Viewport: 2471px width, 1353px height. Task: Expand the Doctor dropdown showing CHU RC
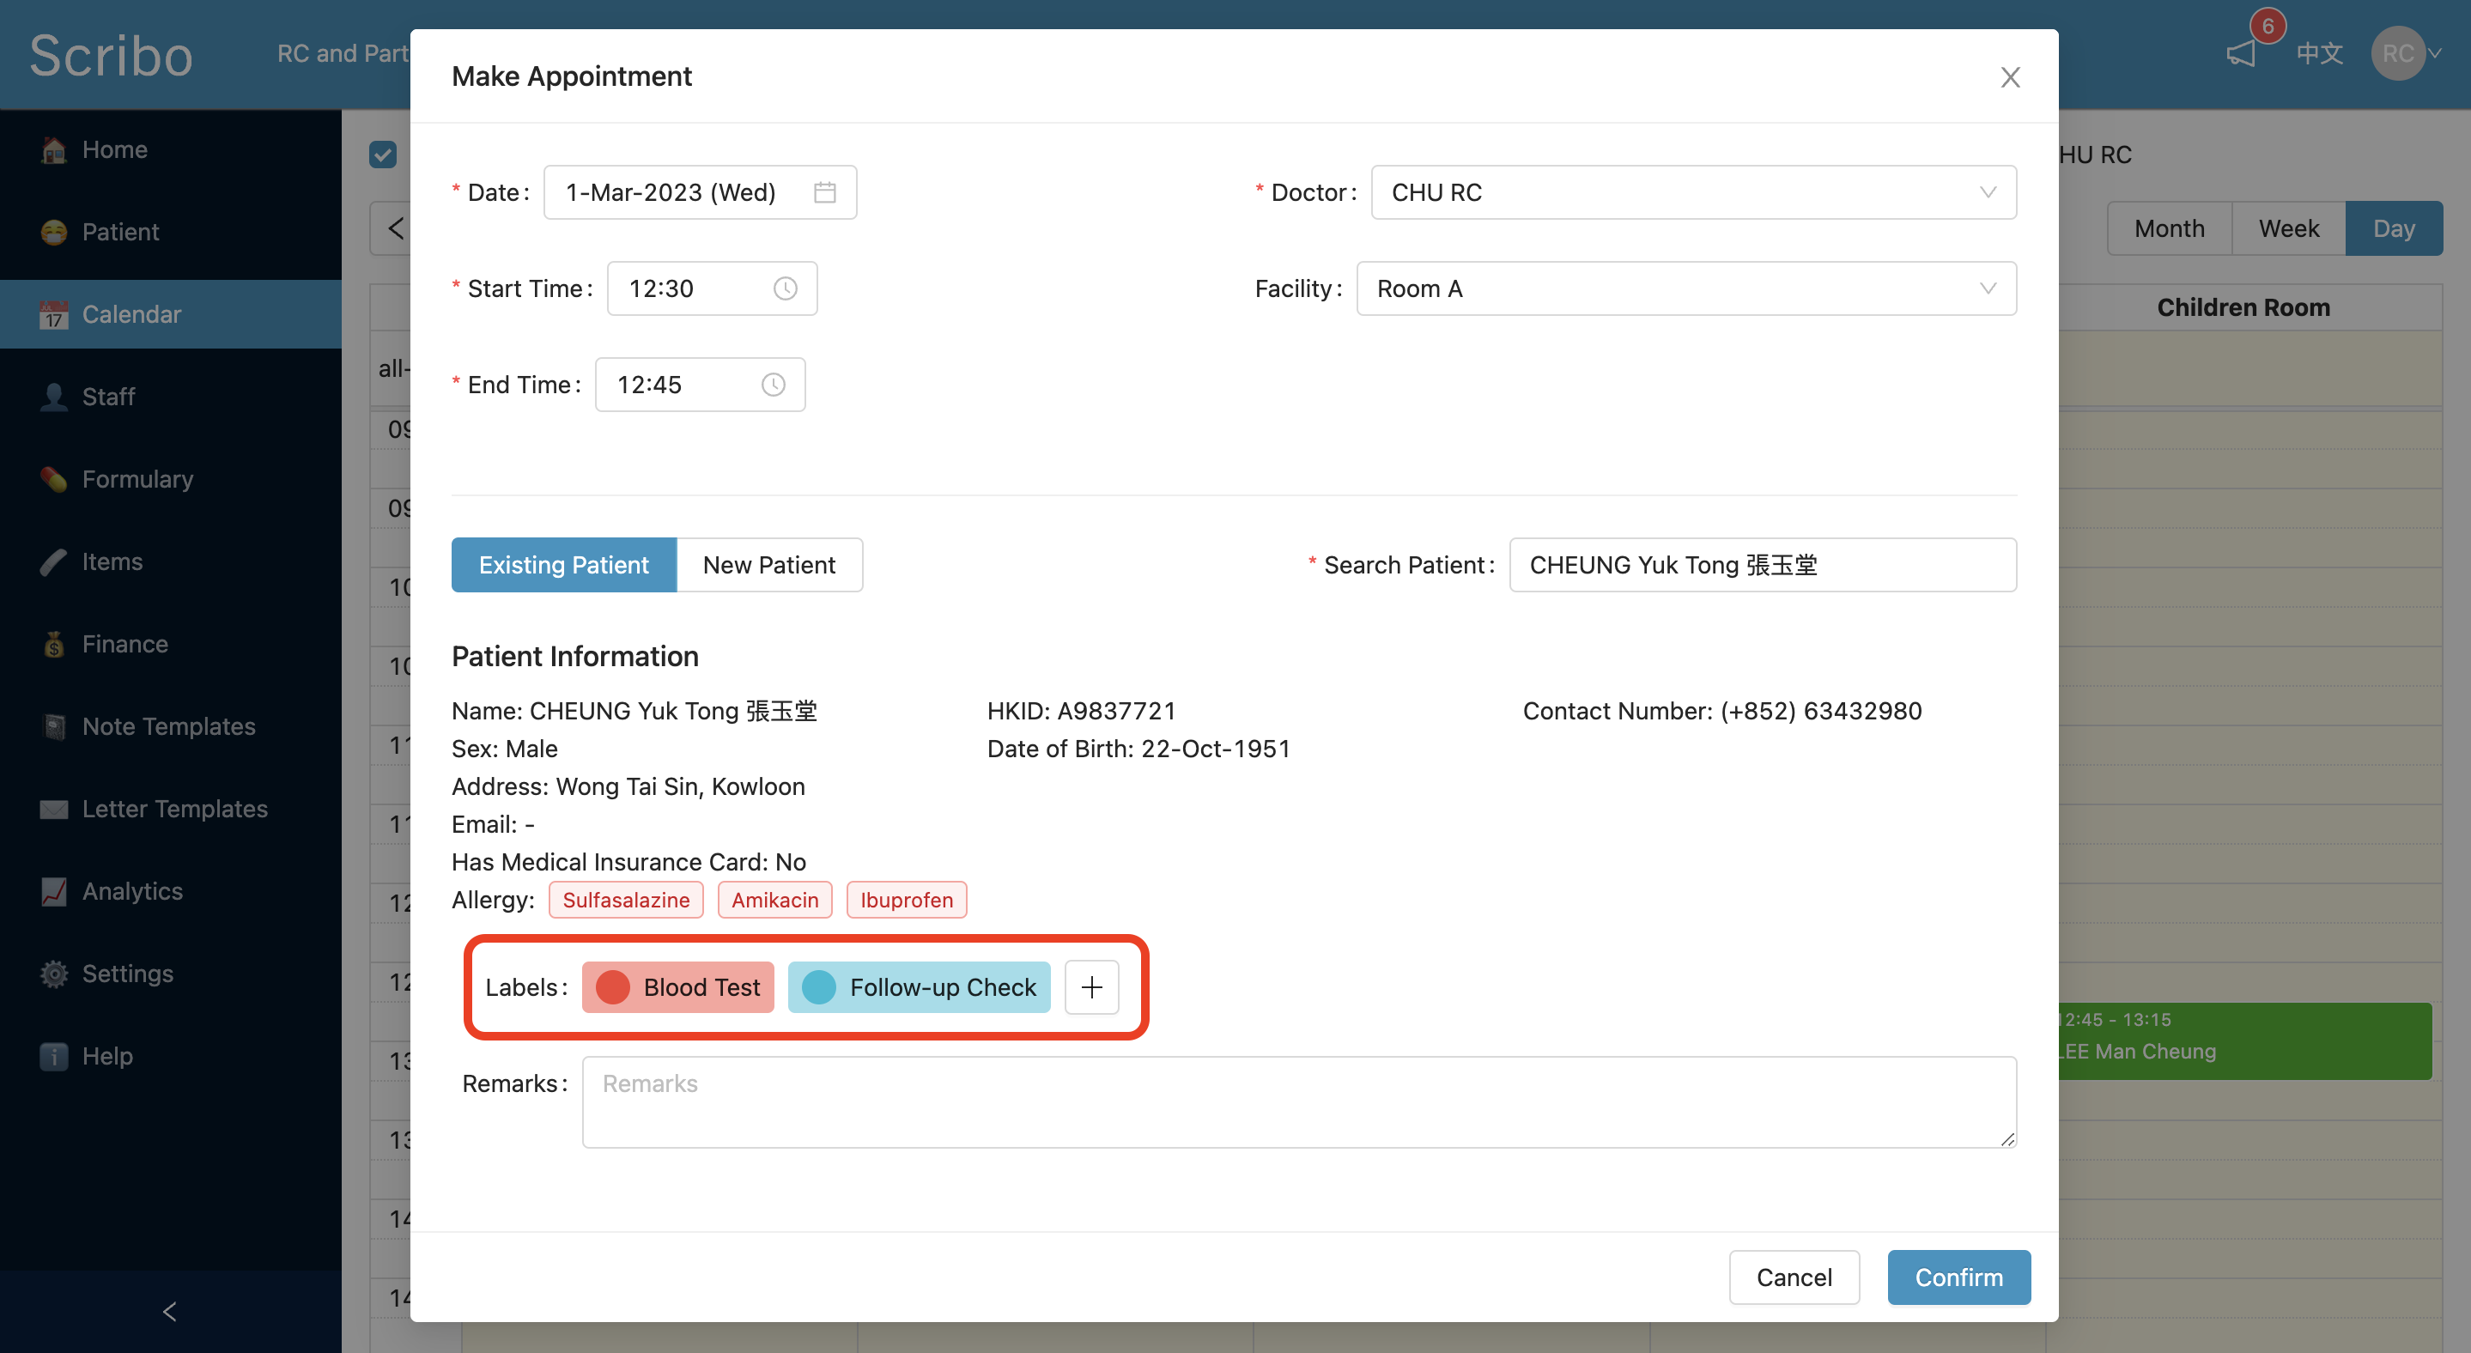pyautogui.click(x=1693, y=193)
